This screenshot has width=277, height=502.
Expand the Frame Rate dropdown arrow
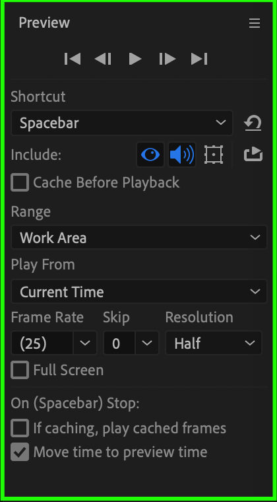click(85, 343)
